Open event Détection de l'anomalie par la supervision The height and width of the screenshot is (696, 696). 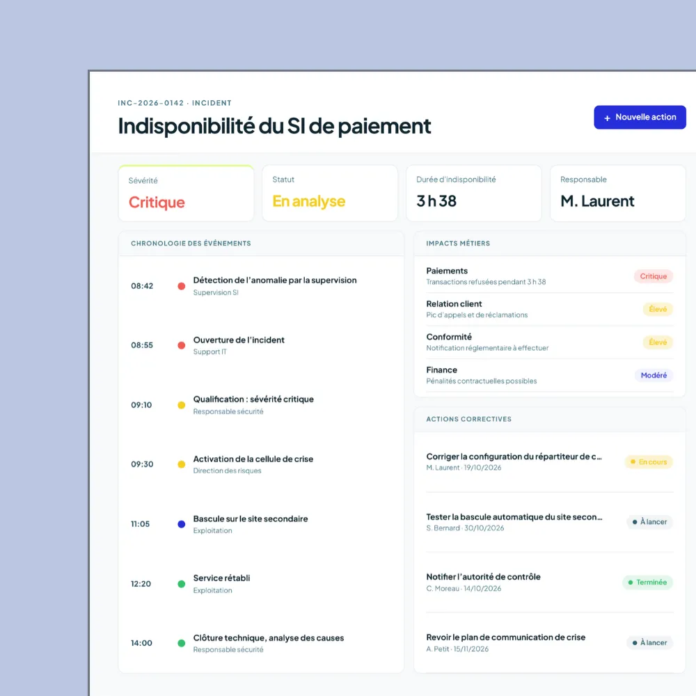(261, 286)
